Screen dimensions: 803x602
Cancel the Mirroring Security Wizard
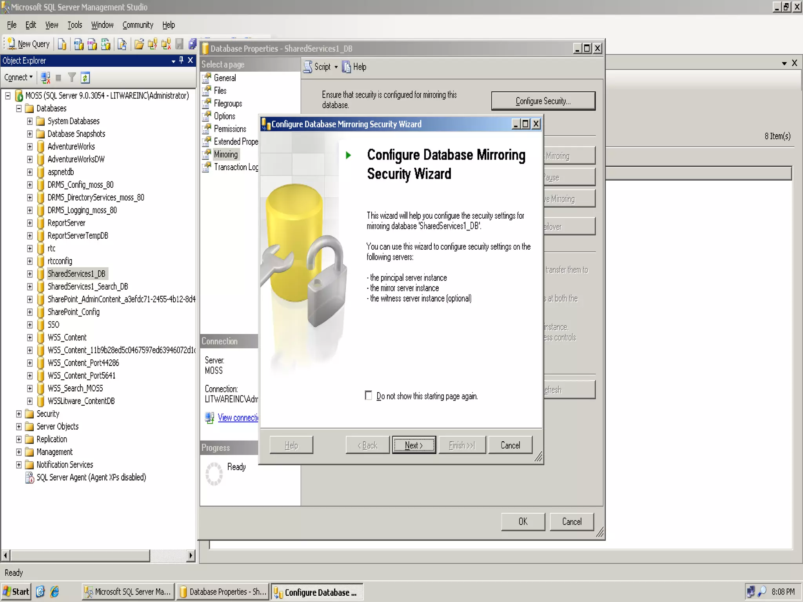[510, 445]
